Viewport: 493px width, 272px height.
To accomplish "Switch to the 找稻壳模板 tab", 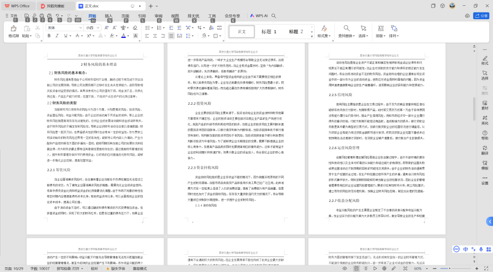I will point(56,6).
